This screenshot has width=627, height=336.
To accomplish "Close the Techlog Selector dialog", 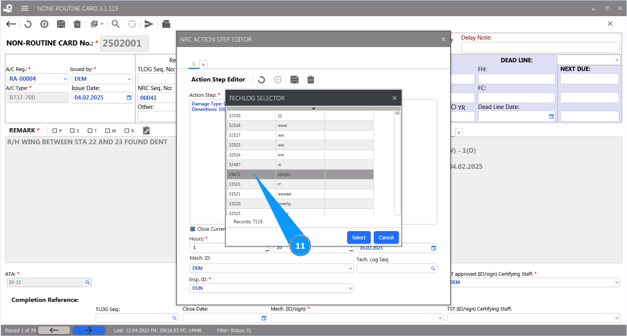I will (x=394, y=98).
